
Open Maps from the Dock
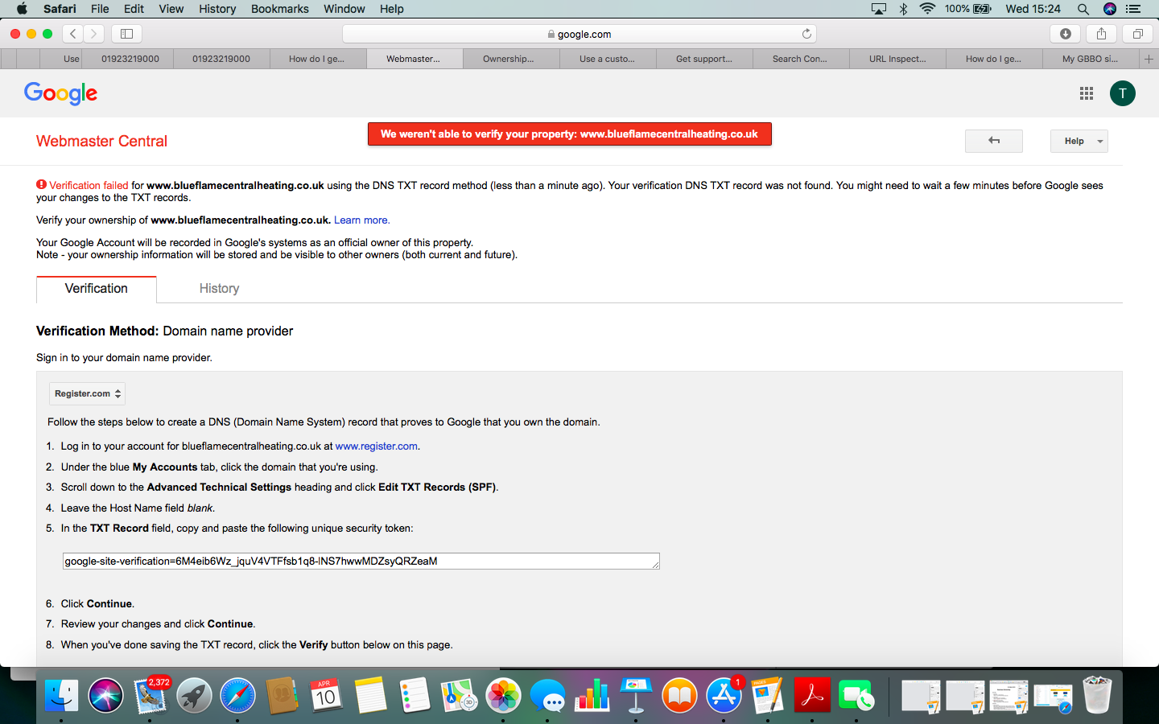point(459,695)
